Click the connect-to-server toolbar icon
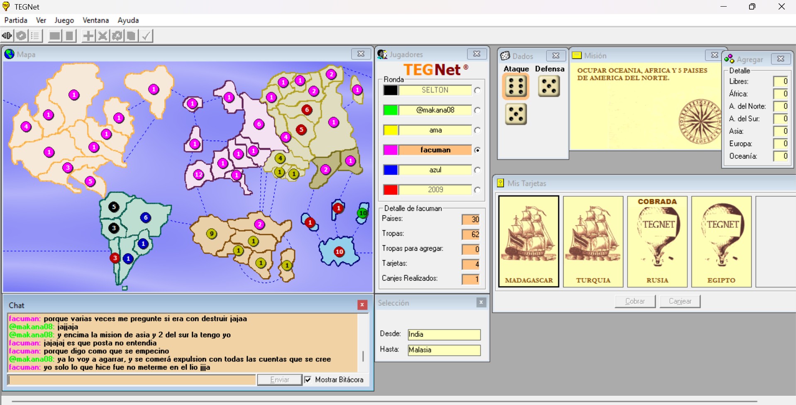The width and height of the screenshot is (796, 405). (7, 36)
